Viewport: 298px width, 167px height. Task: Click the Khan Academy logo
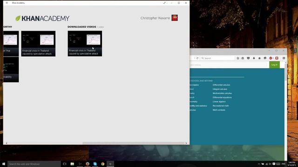click(x=42, y=19)
